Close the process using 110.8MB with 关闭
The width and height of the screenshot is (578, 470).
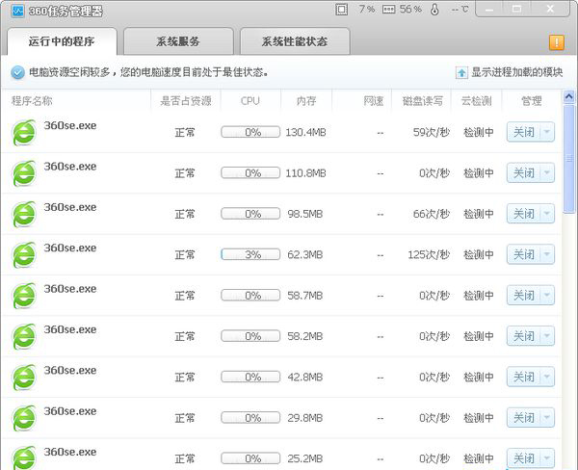click(524, 172)
